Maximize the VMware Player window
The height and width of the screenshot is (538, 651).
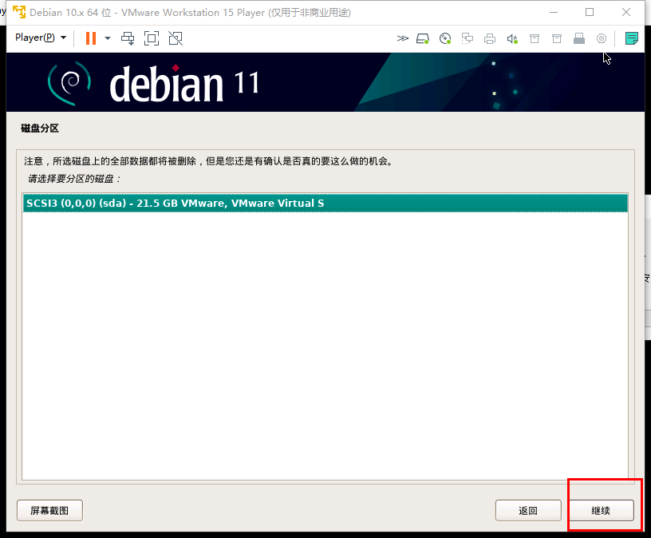point(590,13)
